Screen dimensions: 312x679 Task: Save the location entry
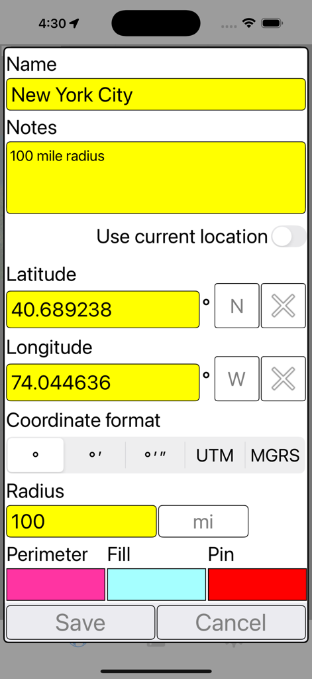click(81, 622)
